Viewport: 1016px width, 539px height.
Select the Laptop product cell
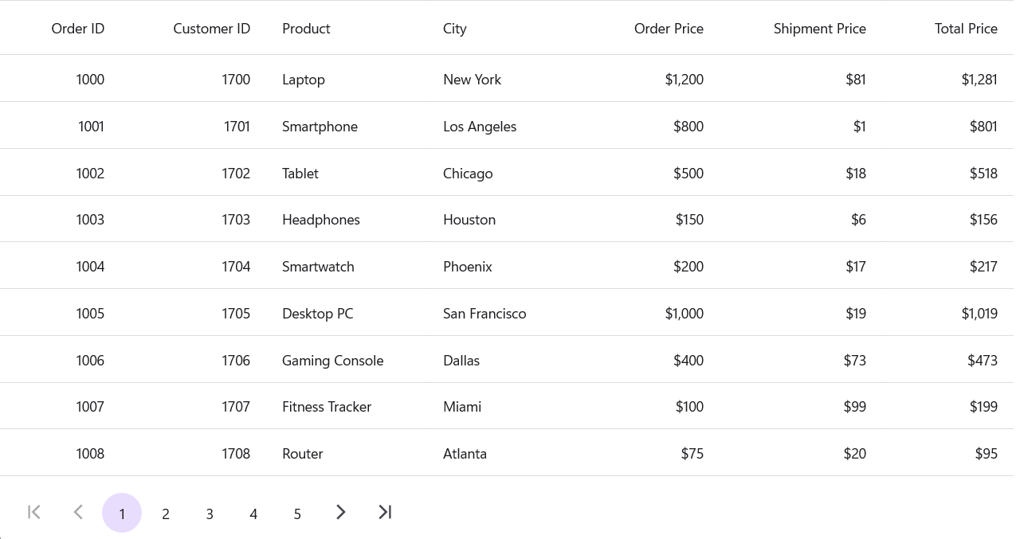click(304, 80)
